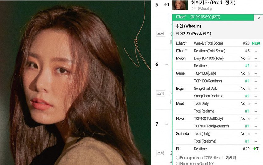Click the 소식 button beside rank 5
Viewport: 263px width, 165px height.
click(161, 34)
